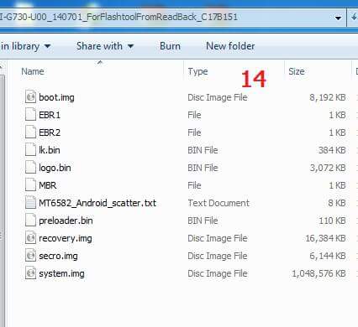358x327 pixels.
Task: Select the MBR file icon
Action: [30, 185]
